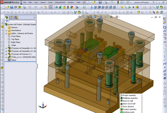The image size is (167, 113).
Task: Open the Window menu
Action: 71,2
